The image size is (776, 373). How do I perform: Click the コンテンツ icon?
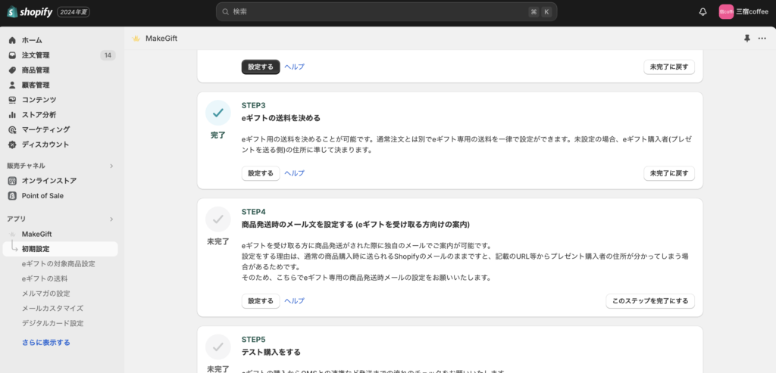12,100
